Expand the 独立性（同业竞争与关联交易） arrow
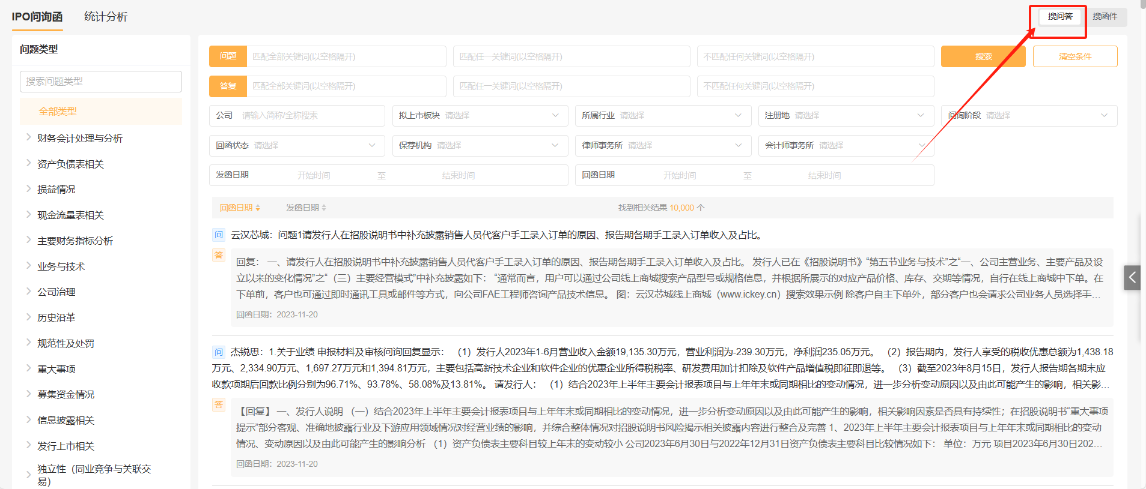Viewport: 1146px width, 489px height. pos(28,475)
